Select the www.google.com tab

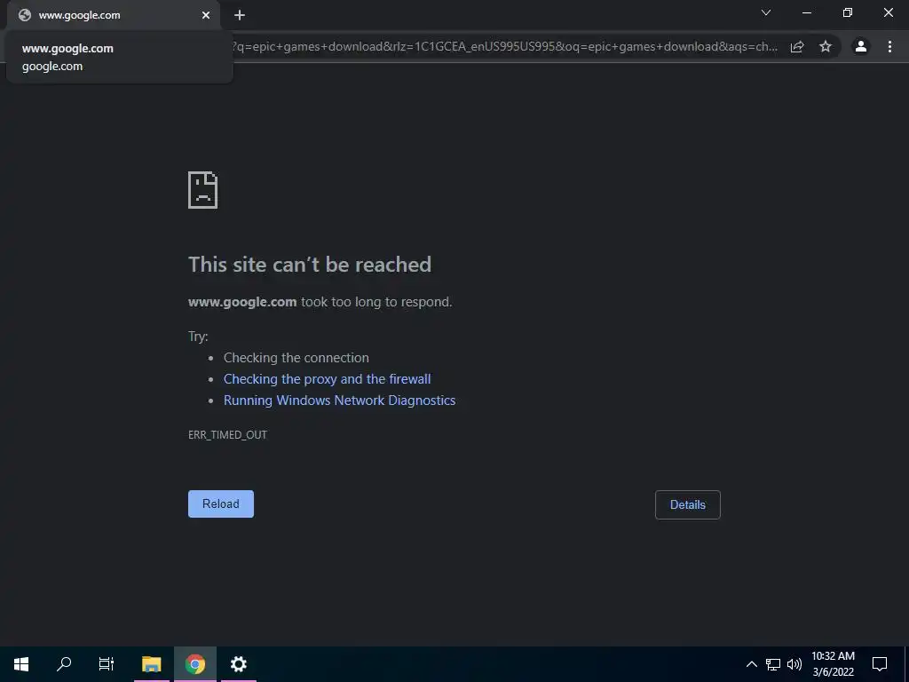click(x=114, y=15)
